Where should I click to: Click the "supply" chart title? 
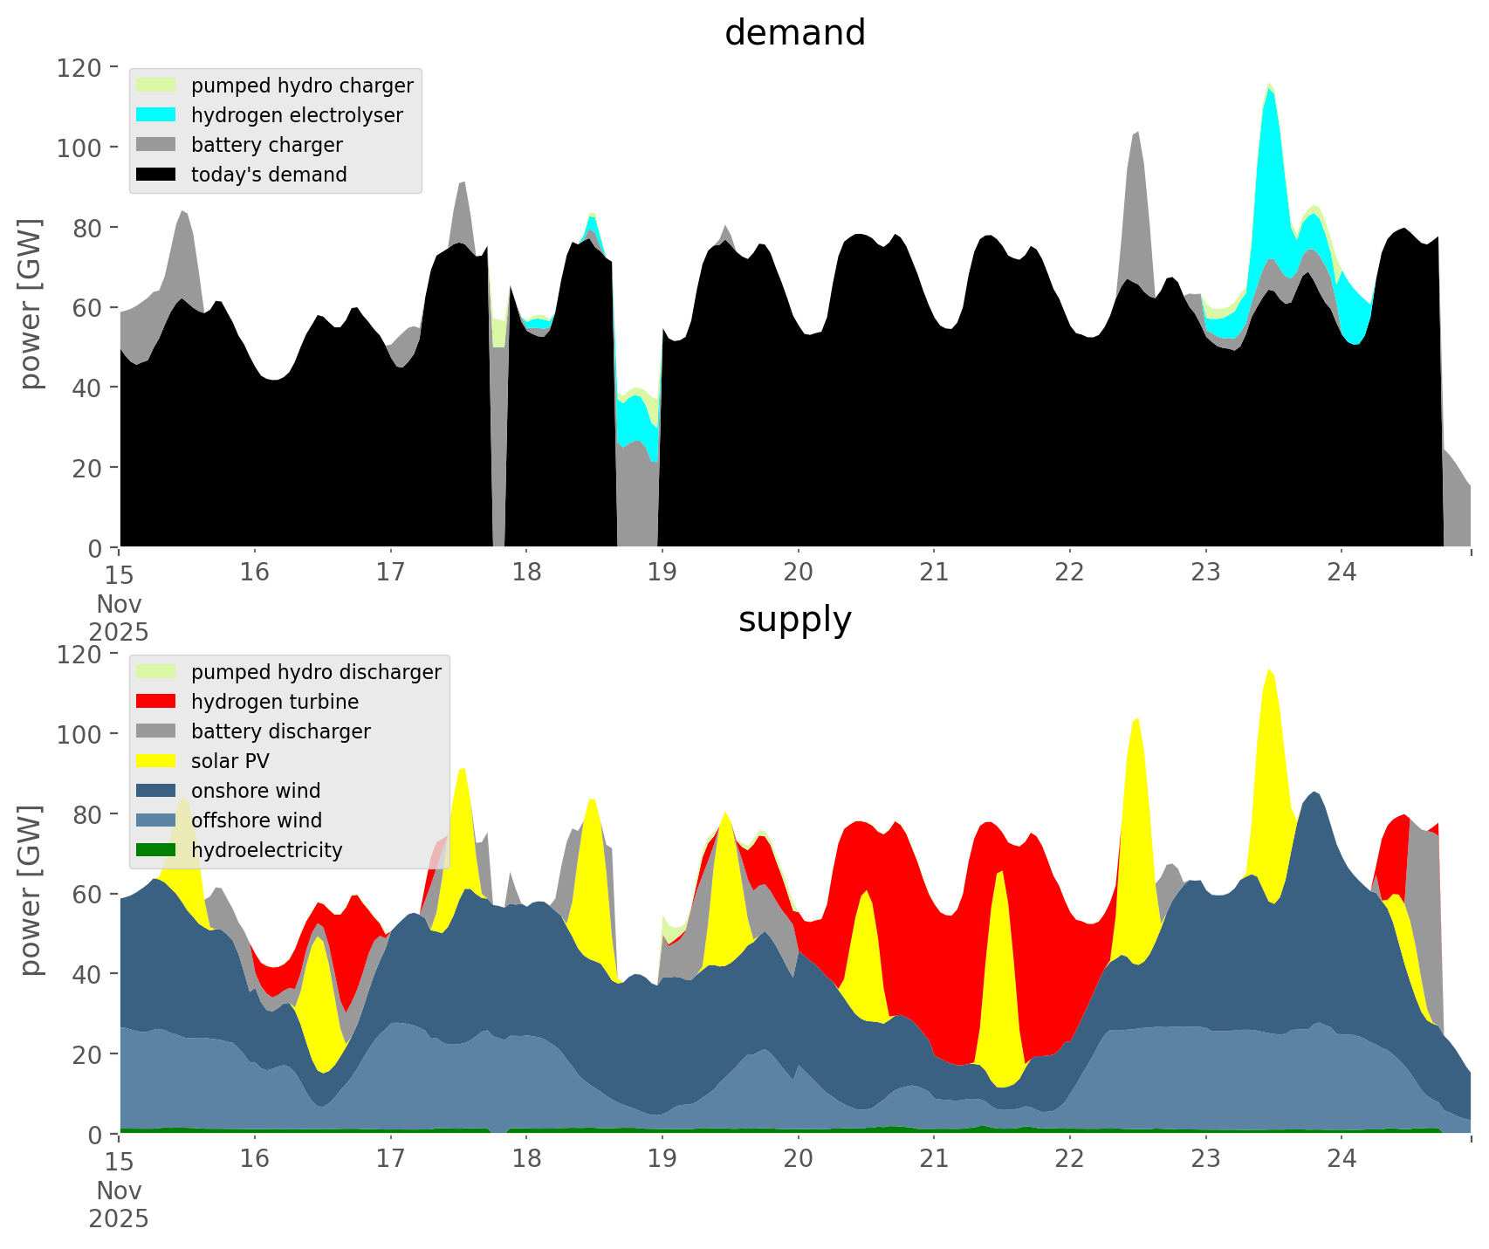(x=794, y=620)
